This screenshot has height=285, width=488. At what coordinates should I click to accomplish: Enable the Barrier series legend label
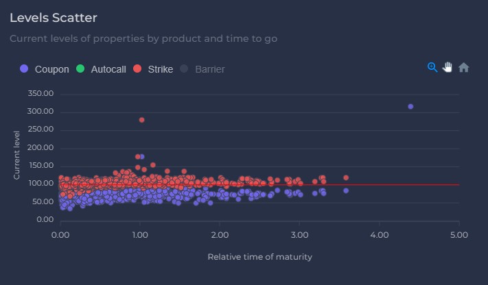click(209, 69)
